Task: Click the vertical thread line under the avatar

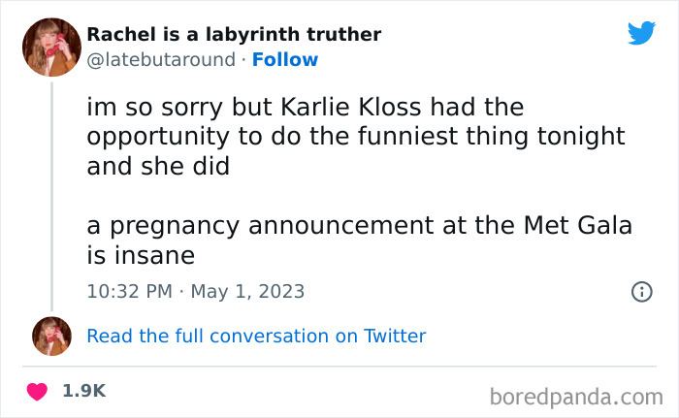Action: coord(51,194)
